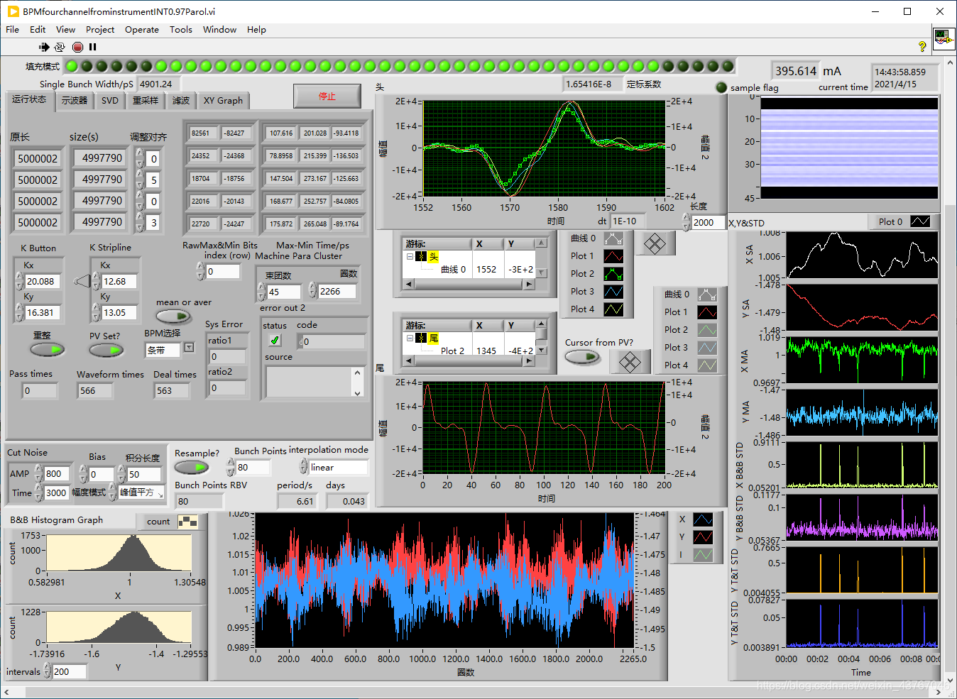The width and height of the screenshot is (957, 699).
Task: Open the Operate menu
Action: [x=142, y=30]
